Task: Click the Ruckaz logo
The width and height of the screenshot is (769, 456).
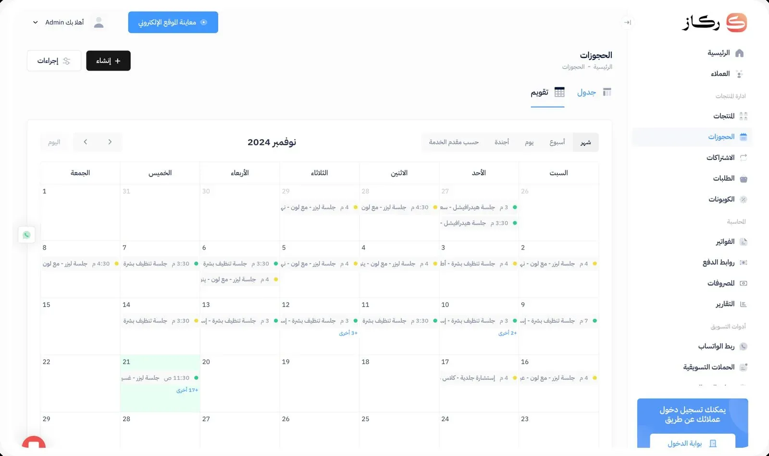Action: tap(715, 23)
